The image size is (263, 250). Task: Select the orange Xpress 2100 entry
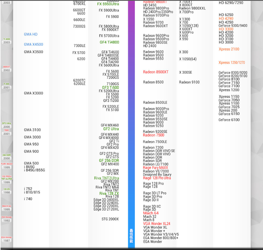point(229,49)
